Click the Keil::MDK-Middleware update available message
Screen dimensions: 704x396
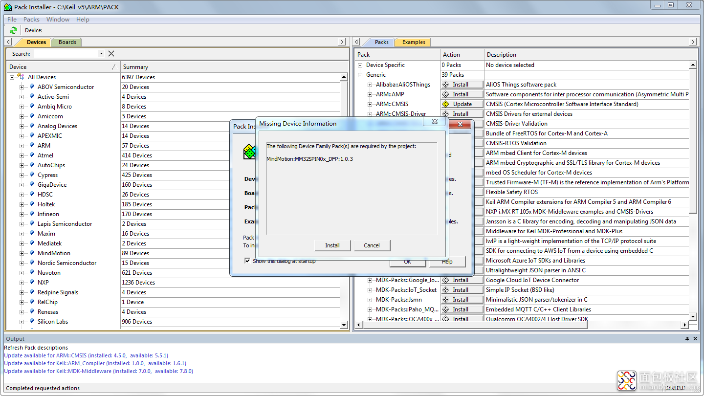coord(98,371)
